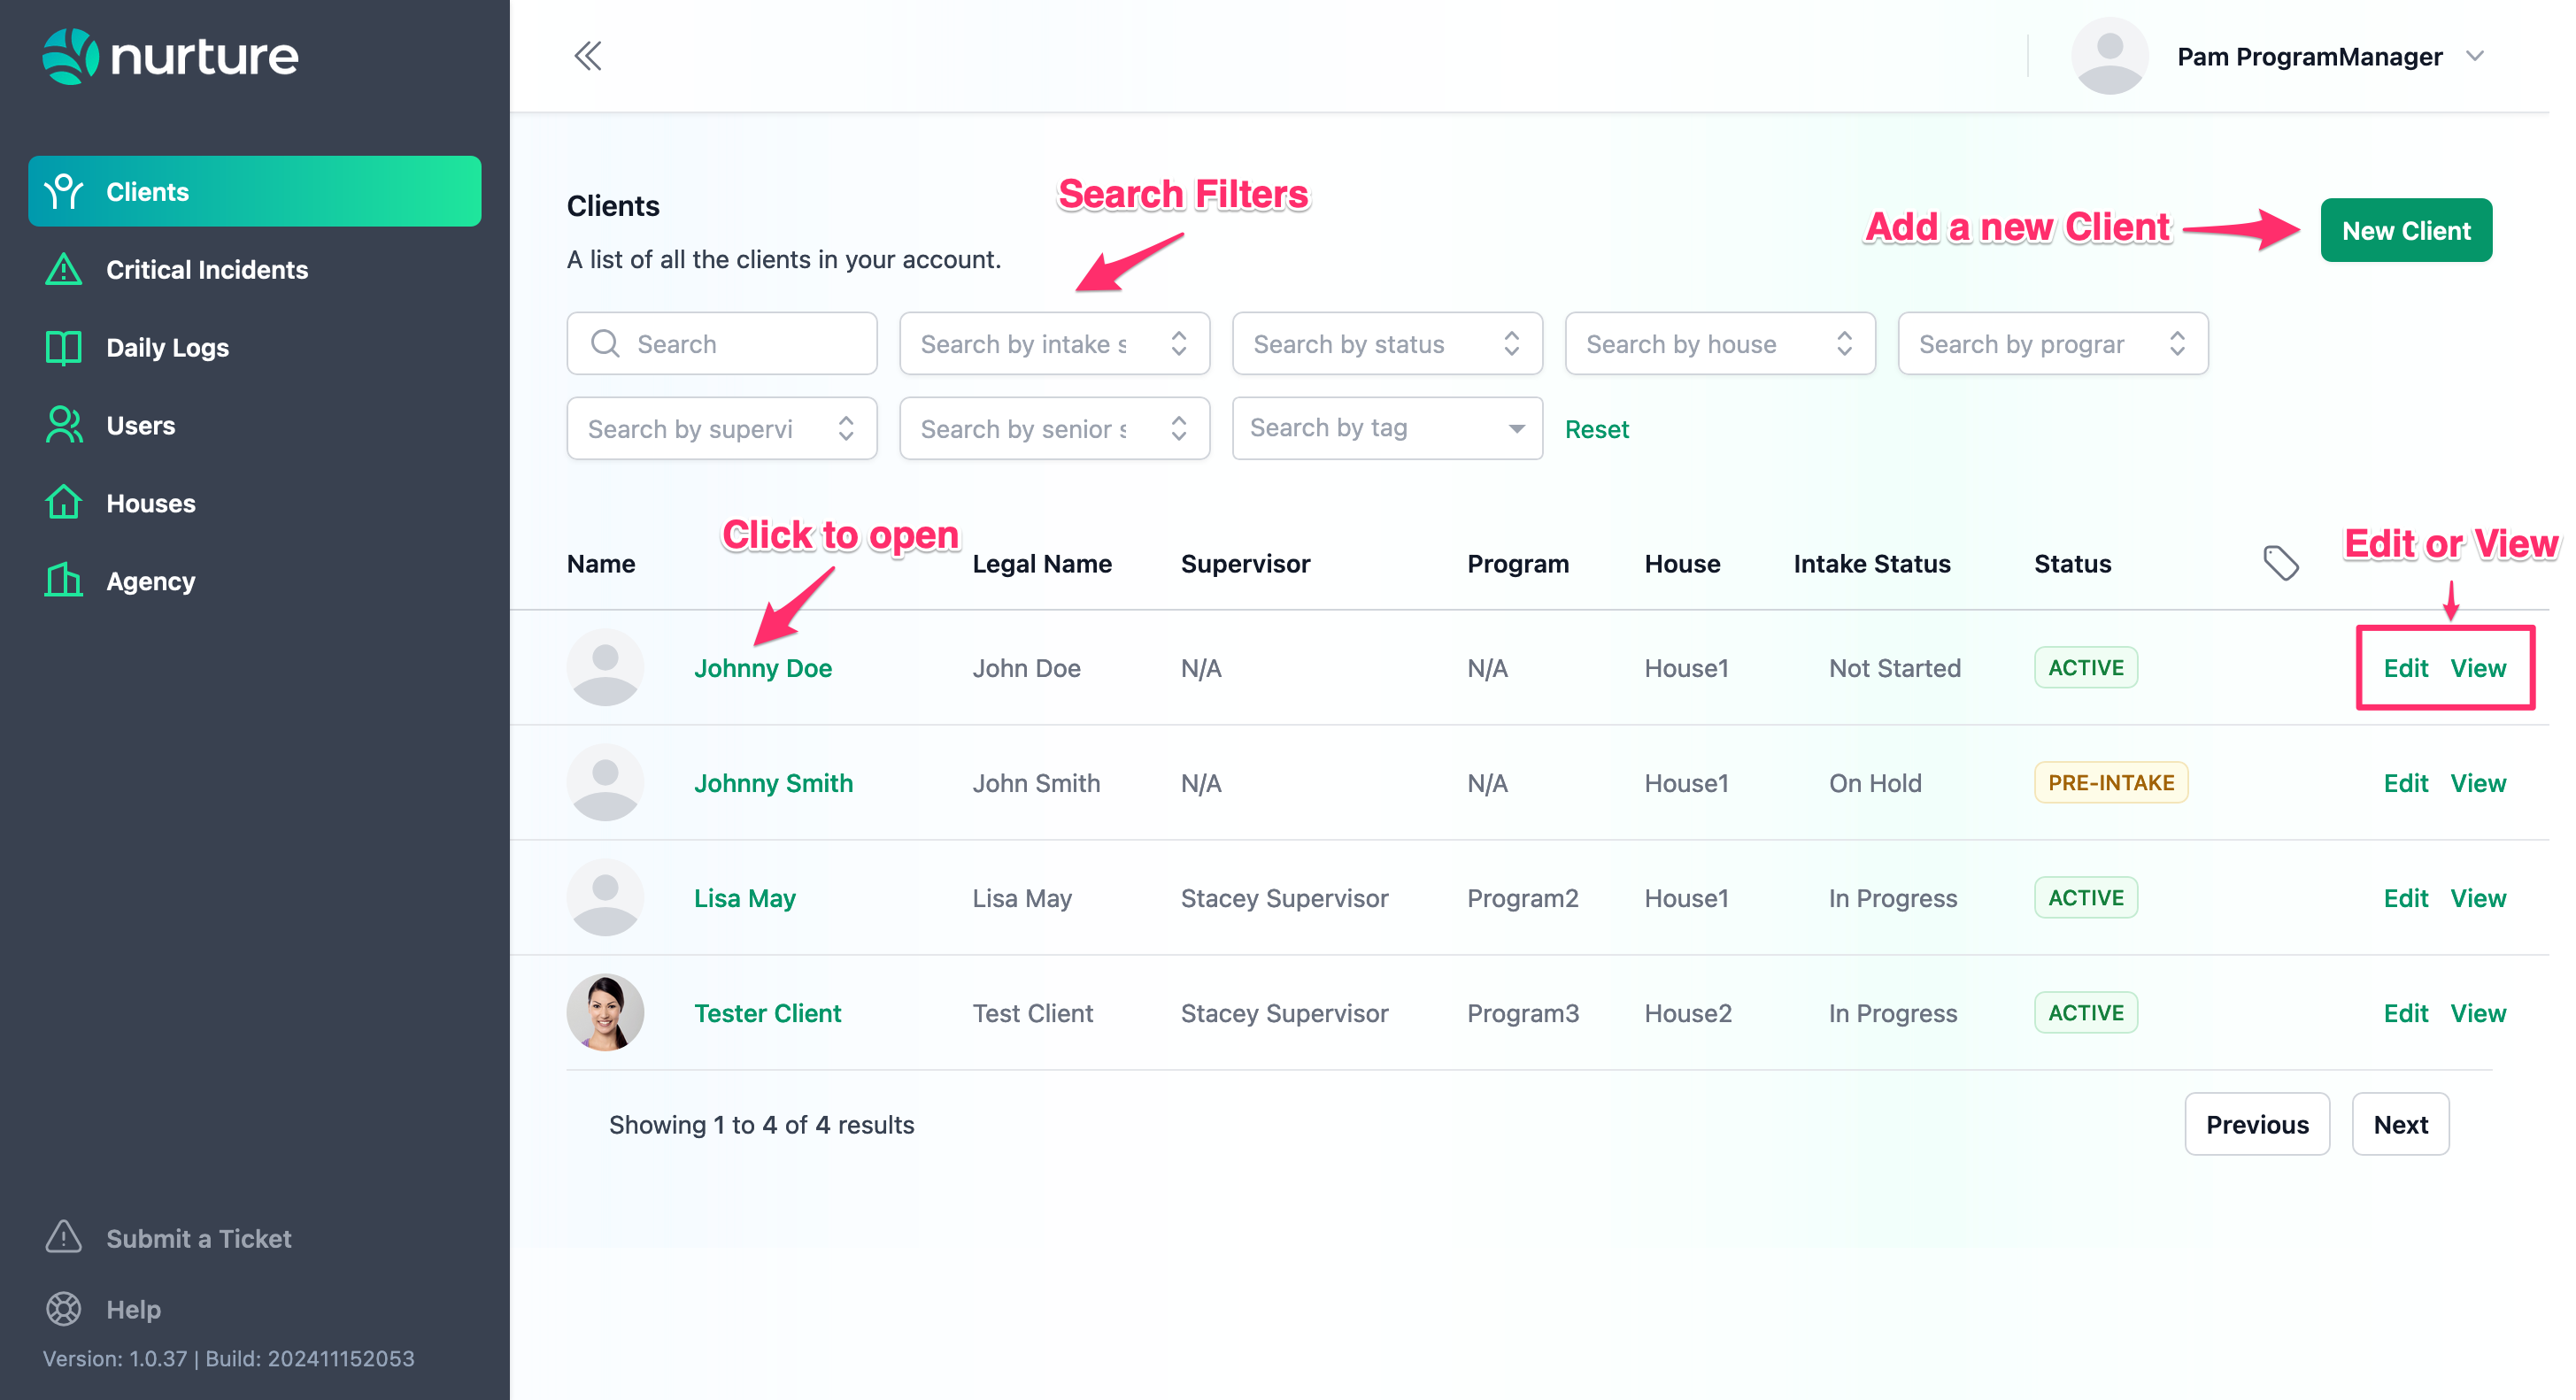Click the Critical Incidents warning triangle icon
Screen dimensions: 2576x1400
[64, 269]
